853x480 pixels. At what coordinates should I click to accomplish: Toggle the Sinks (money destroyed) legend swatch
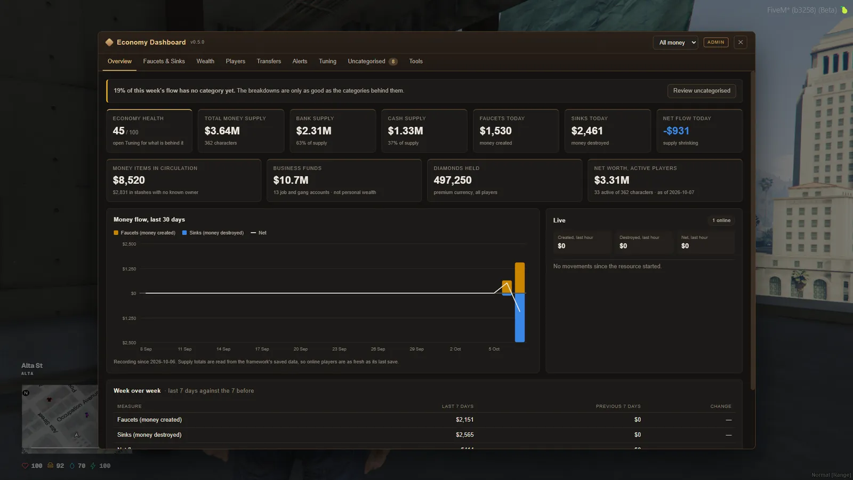coord(184,233)
